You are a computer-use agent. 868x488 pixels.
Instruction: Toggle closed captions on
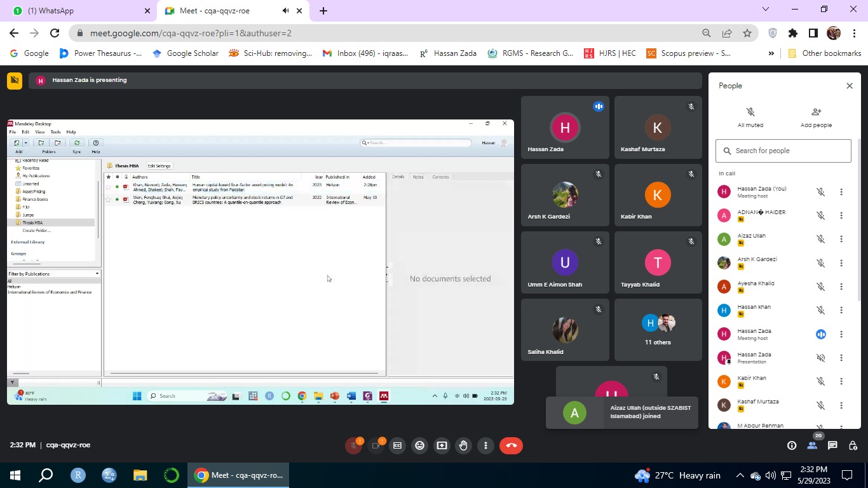tap(397, 445)
